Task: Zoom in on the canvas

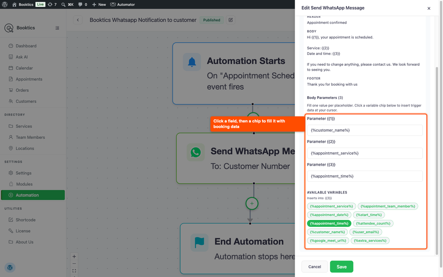Action: pyautogui.click(x=74, y=256)
